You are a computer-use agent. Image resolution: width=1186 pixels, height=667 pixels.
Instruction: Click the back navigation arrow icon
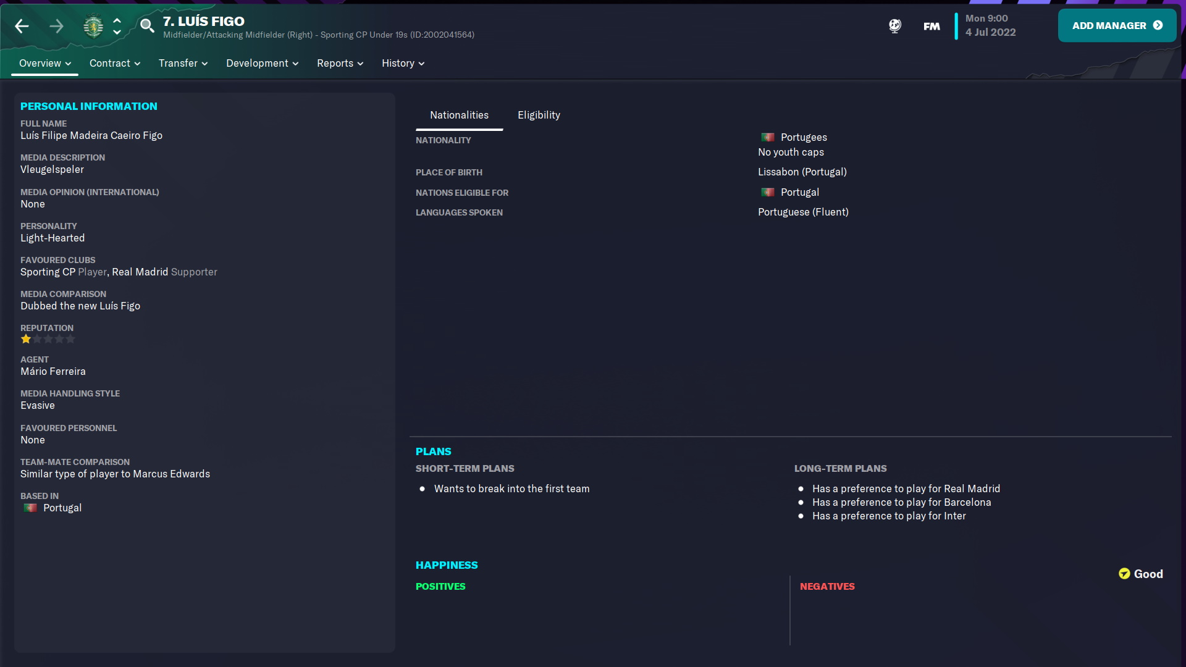[x=22, y=25]
